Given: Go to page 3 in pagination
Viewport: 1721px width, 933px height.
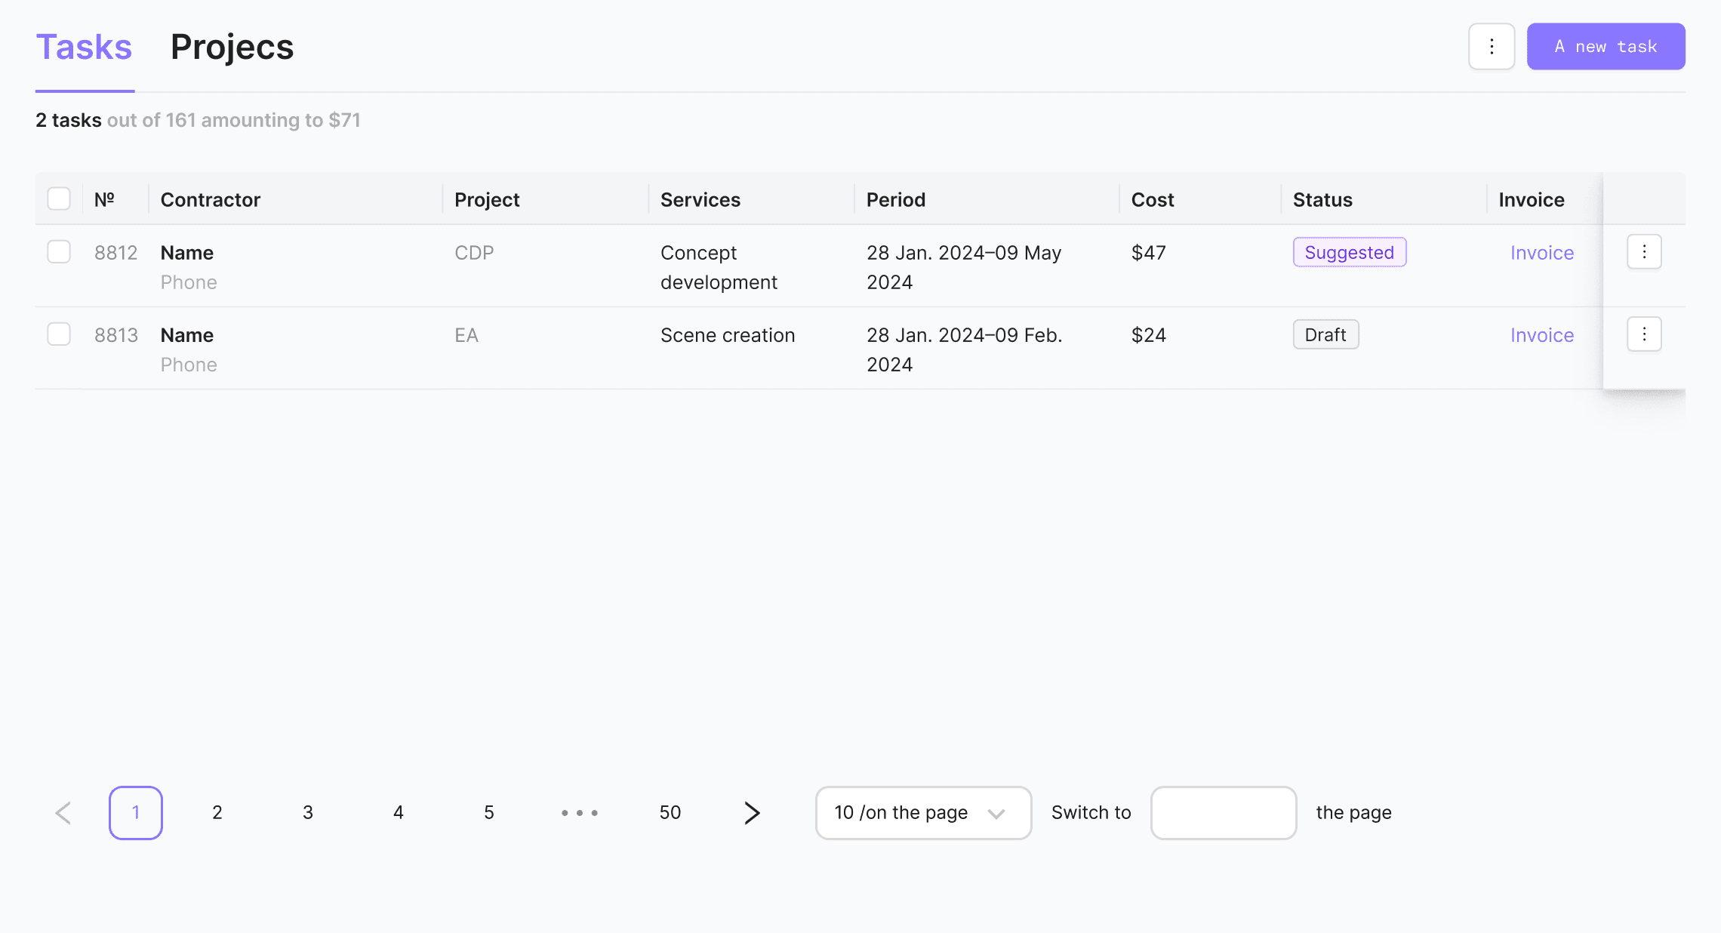Looking at the screenshot, I should tap(307, 813).
